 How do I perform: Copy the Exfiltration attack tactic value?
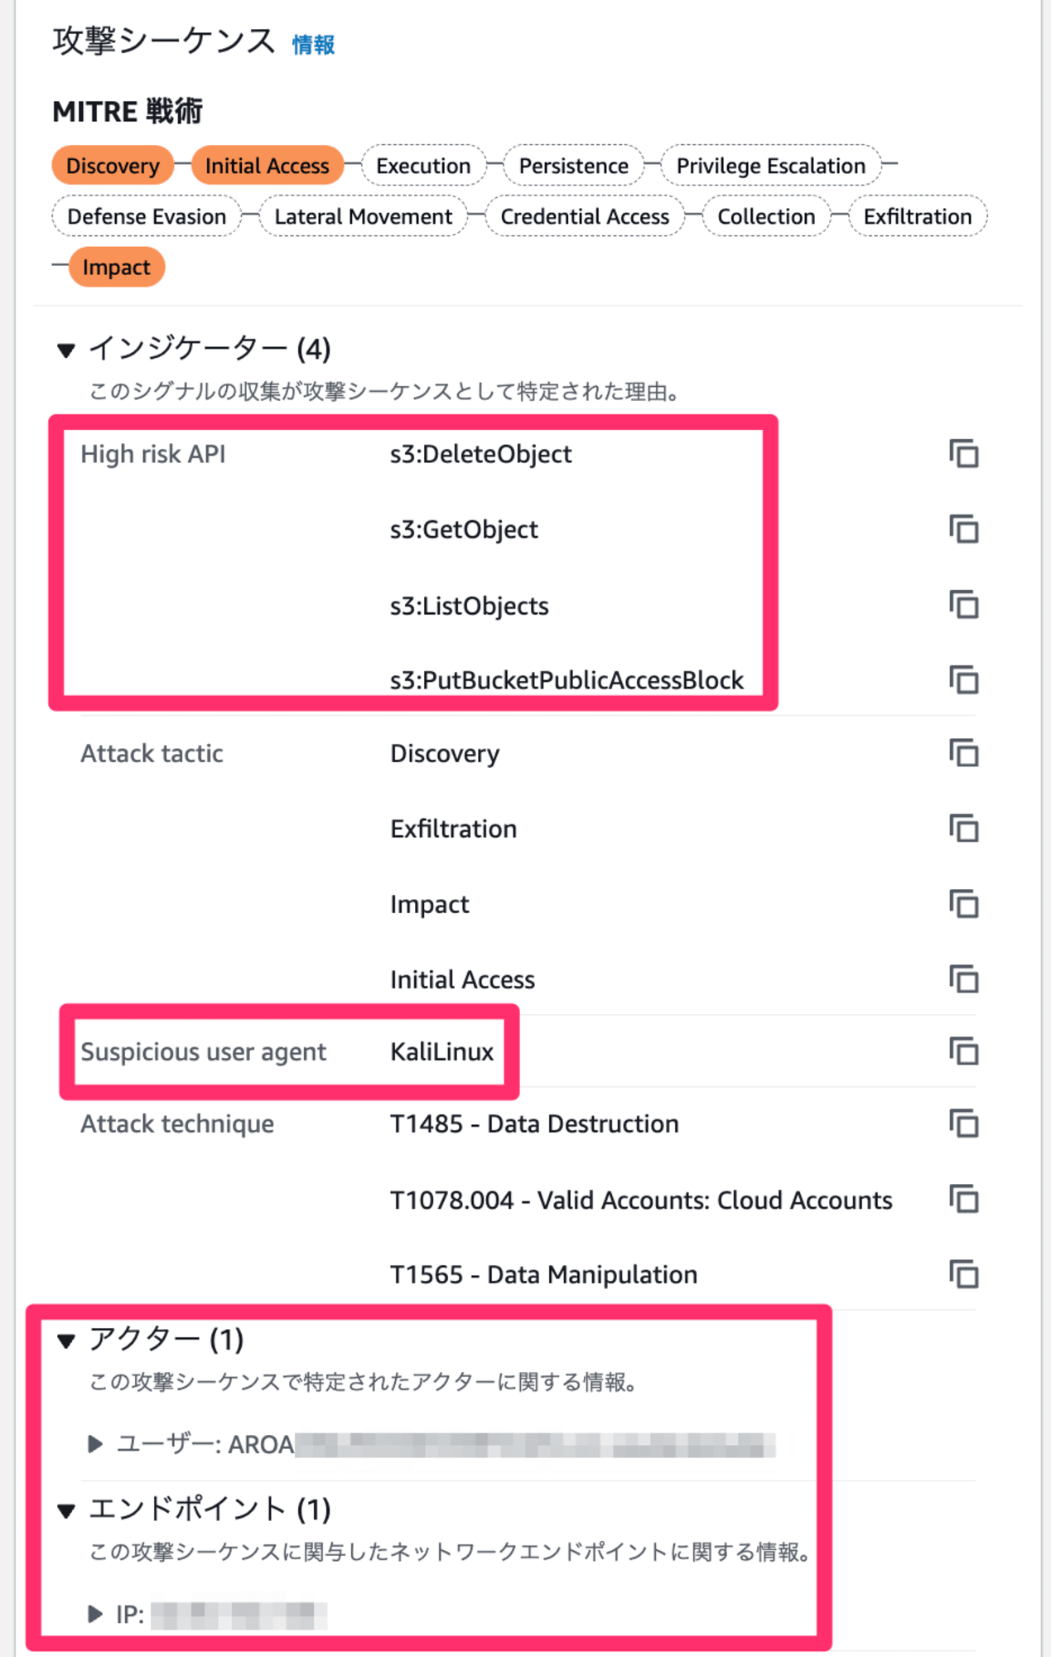964,828
